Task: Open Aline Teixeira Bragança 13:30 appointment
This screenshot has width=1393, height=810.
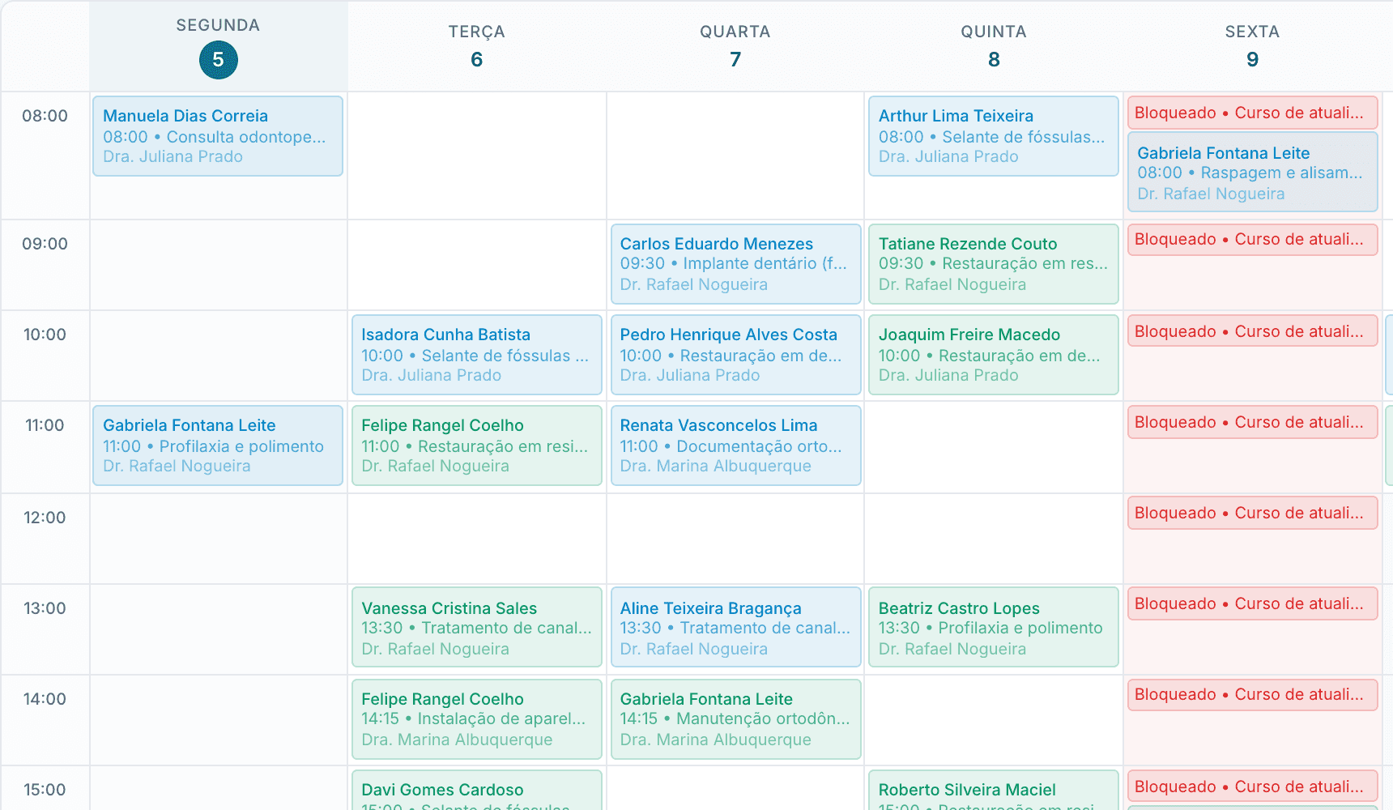Action: tap(735, 627)
